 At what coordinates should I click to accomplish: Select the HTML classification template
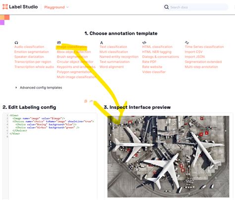coord(157,47)
